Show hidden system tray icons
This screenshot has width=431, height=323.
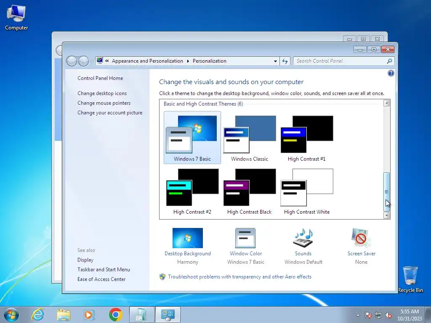(358, 315)
